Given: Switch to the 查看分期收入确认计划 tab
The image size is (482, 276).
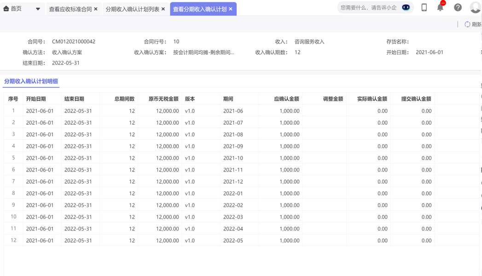Looking at the screenshot, I should click(x=200, y=8).
